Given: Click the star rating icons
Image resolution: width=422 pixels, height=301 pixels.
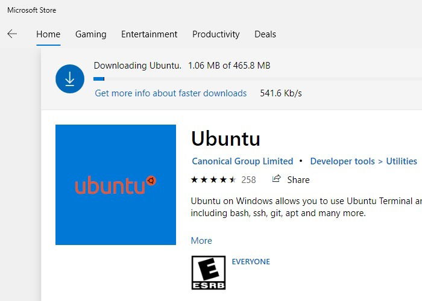Looking at the screenshot, I should (x=213, y=179).
